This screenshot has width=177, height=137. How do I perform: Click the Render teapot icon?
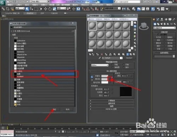pos(167,9)
